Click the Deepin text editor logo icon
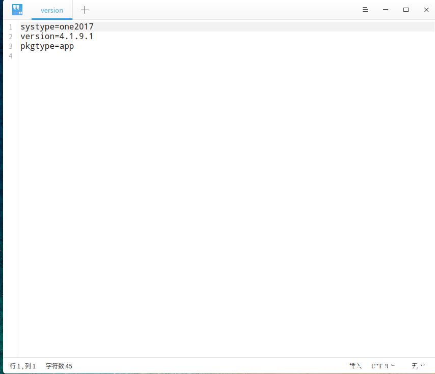The width and height of the screenshot is (435, 374). [17, 10]
